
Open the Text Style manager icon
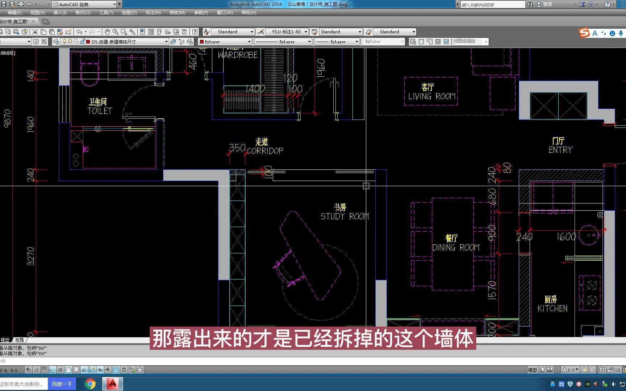pos(206,32)
